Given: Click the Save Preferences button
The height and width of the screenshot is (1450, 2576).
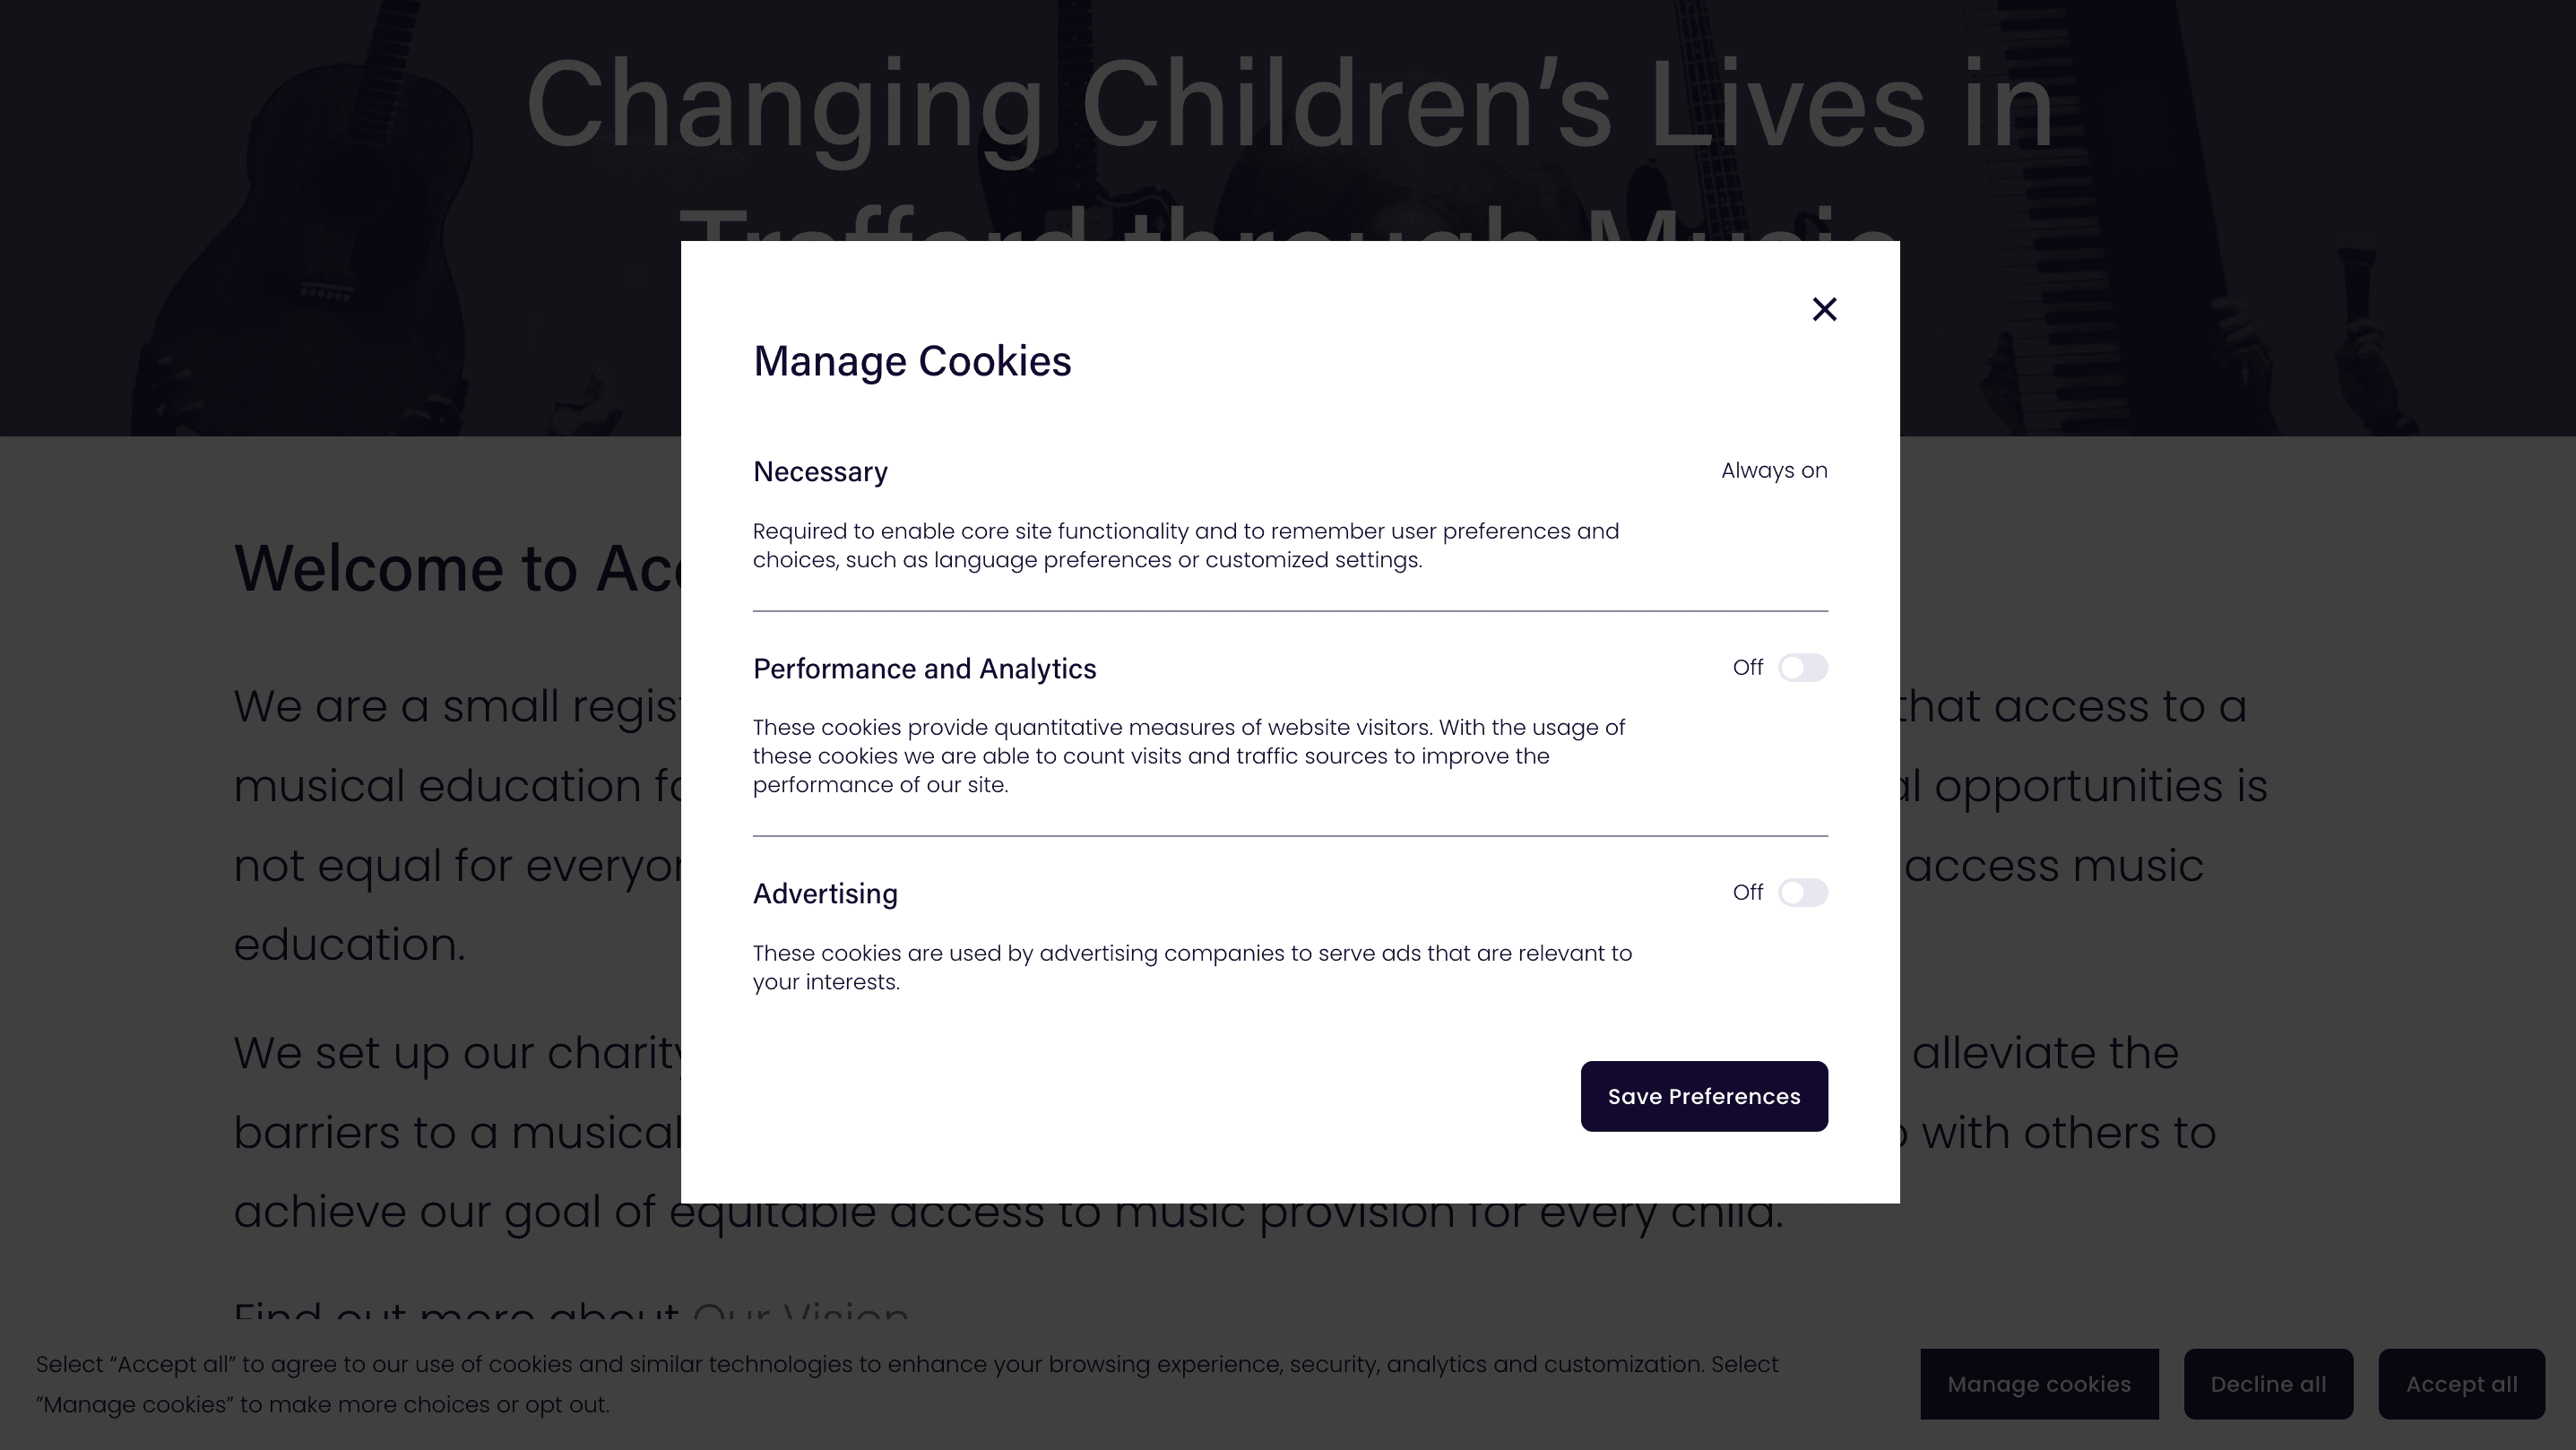Looking at the screenshot, I should point(1704,1096).
